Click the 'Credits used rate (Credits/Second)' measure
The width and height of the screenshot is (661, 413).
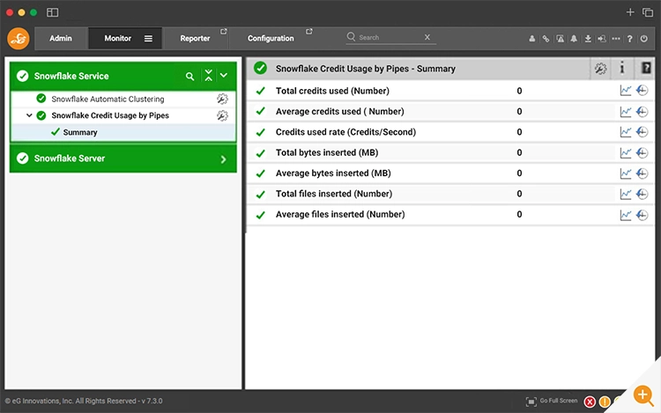(345, 132)
